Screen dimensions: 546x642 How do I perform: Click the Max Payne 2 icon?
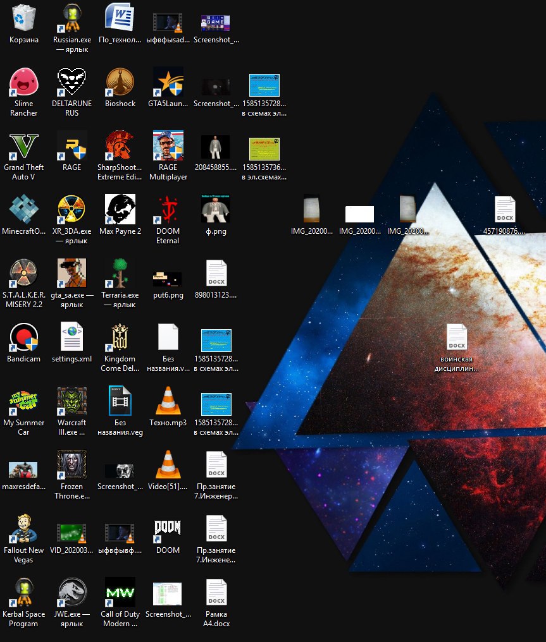[120, 210]
